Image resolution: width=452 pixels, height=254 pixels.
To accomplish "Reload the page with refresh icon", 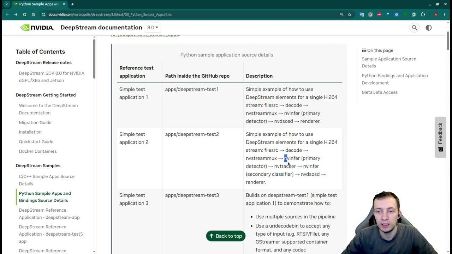I will [x=24, y=14].
